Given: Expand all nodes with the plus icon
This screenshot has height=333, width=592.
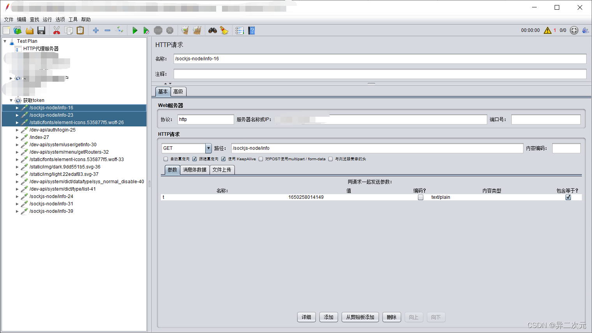Looking at the screenshot, I should click(96, 30).
